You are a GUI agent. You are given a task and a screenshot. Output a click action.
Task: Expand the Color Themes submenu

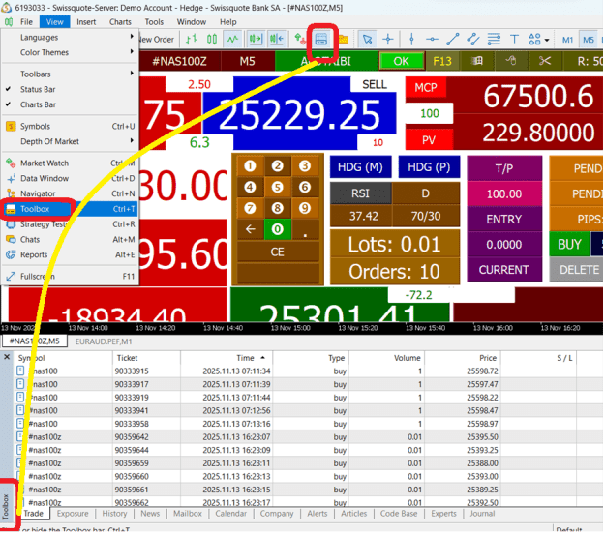click(70, 52)
